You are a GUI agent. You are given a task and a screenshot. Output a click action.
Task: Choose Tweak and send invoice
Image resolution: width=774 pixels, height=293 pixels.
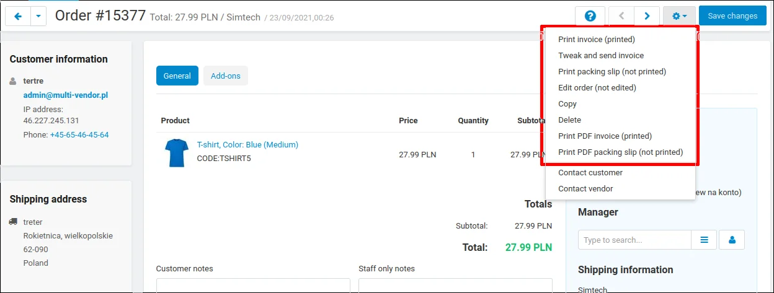601,56
